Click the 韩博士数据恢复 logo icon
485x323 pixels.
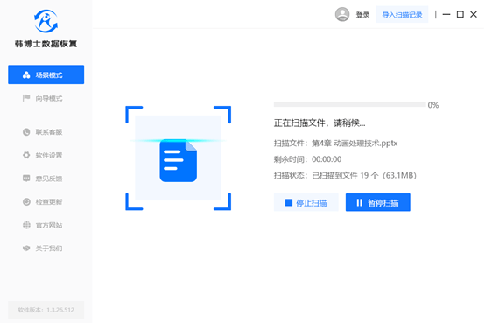46,21
